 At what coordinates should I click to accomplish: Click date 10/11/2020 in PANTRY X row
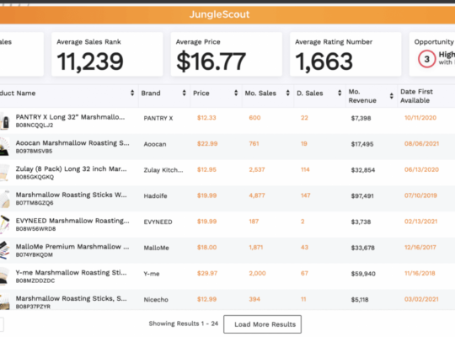[x=420, y=118]
